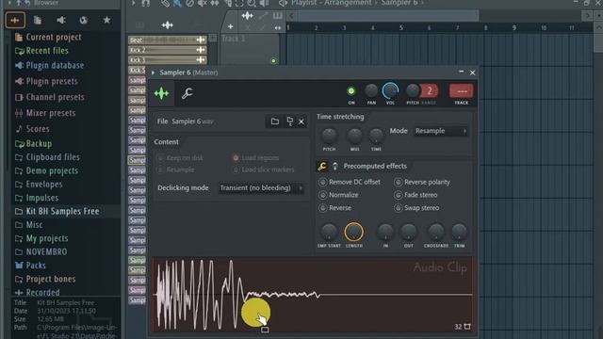This screenshot has width=603, height=339.
Task: Show browser starred favorites tab
Action: tap(106, 20)
